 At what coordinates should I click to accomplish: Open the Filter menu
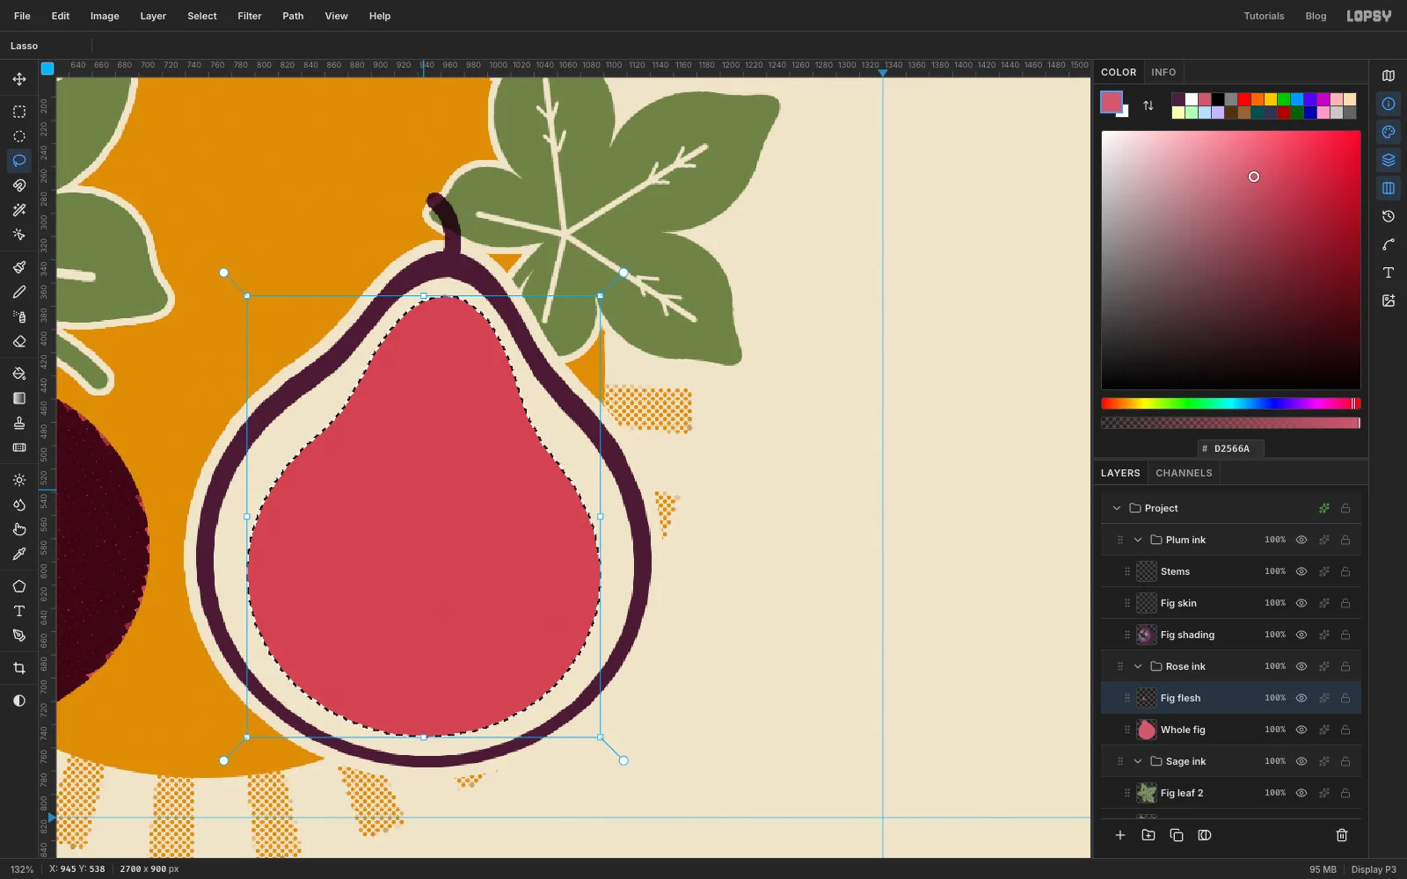point(250,16)
